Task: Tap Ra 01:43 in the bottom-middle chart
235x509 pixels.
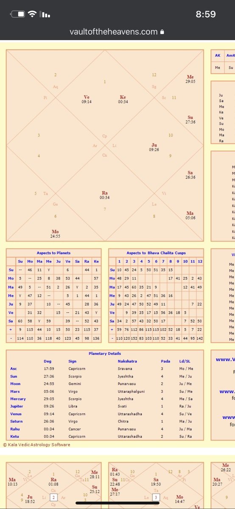Action: click(115, 471)
